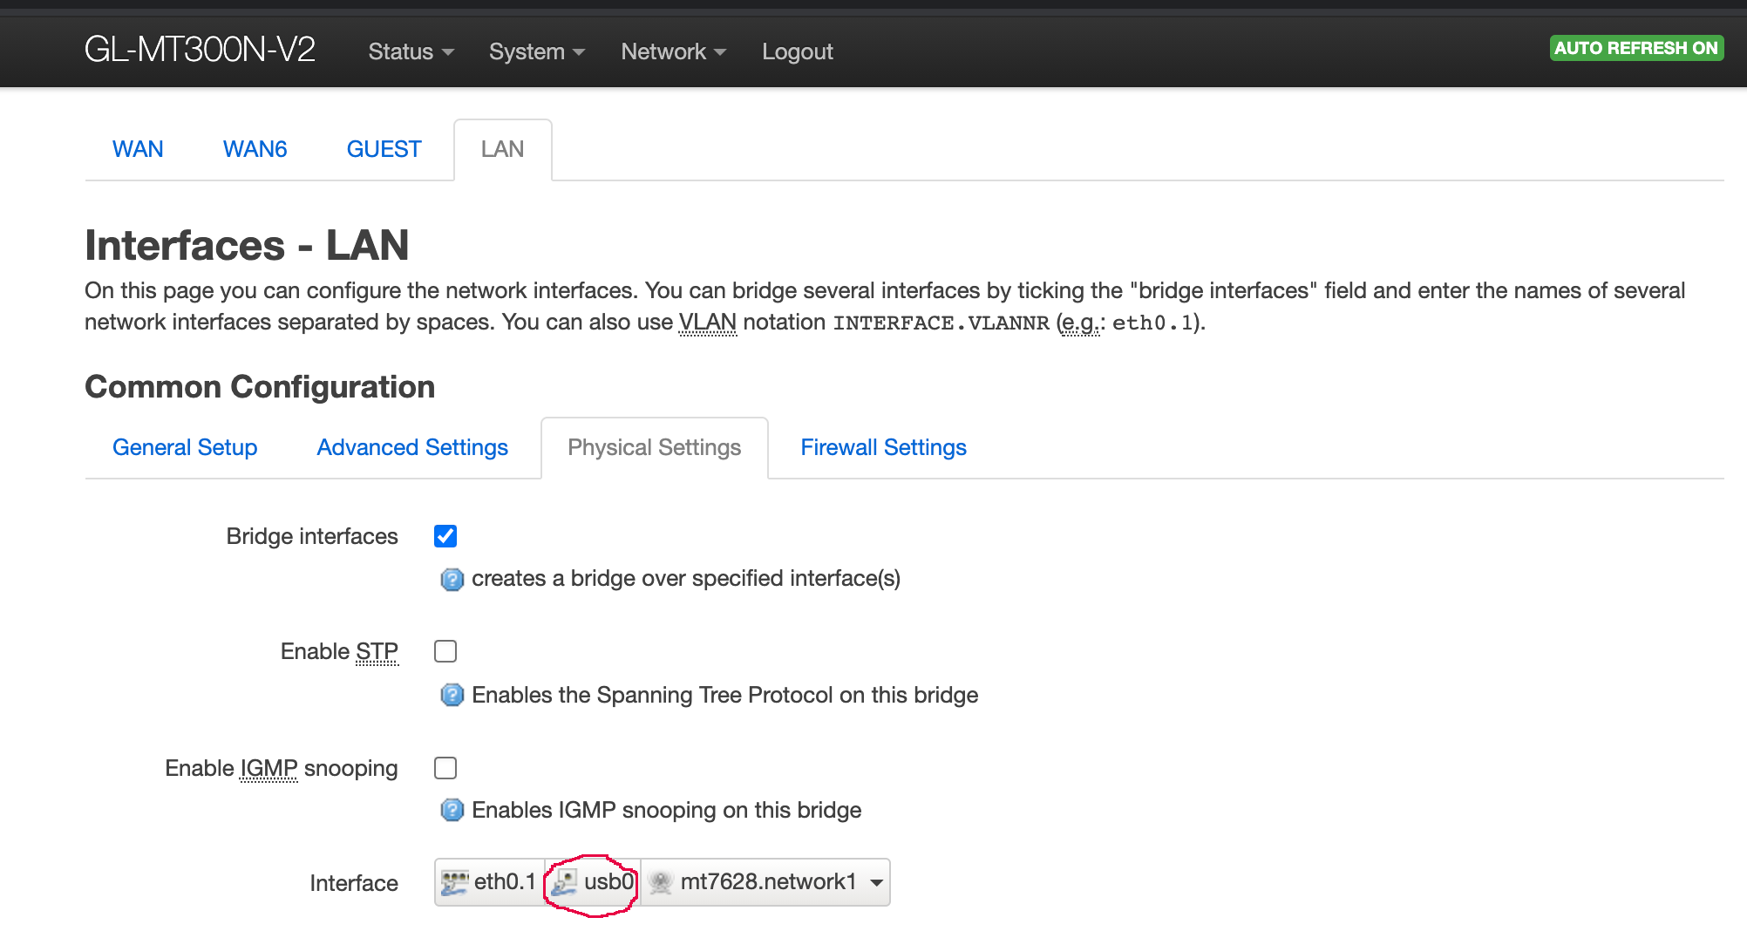
Task: Go to Advanced Settings tab
Action: click(x=412, y=447)
